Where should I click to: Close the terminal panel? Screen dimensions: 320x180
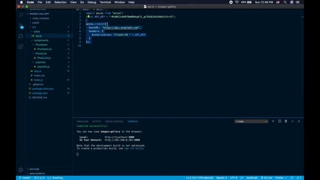(x=299, y=121)
